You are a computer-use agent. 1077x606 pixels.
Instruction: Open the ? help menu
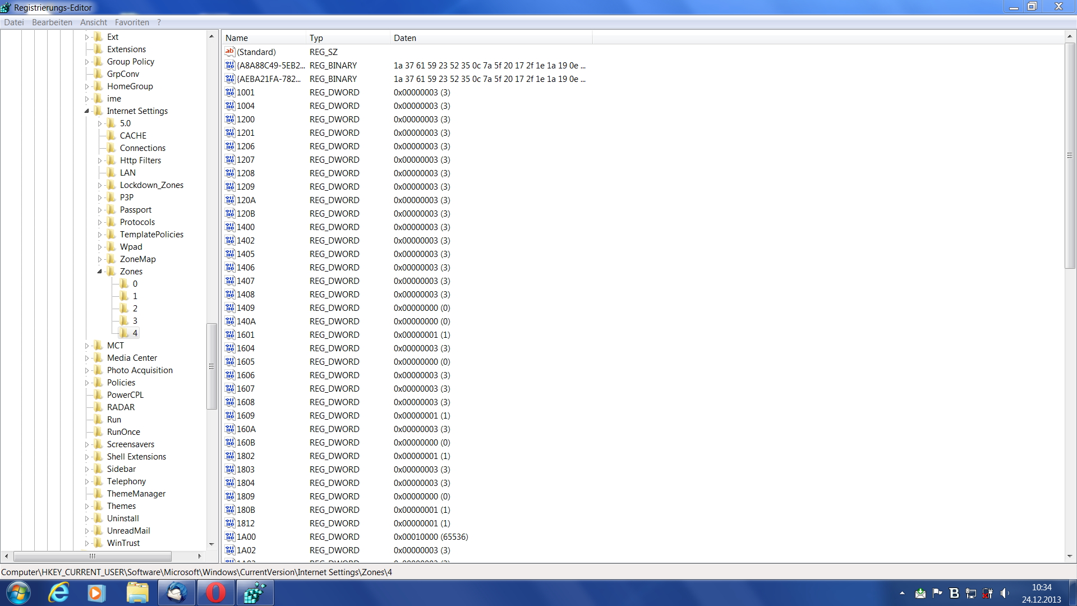[x=159, y=22]
